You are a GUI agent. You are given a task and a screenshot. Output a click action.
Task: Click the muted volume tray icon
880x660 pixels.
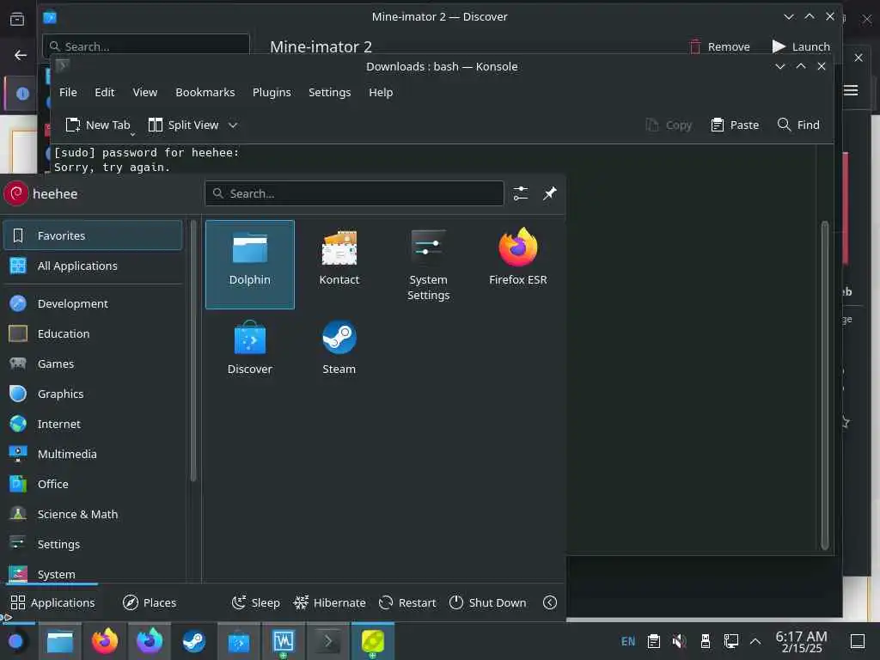coord(679,641)
